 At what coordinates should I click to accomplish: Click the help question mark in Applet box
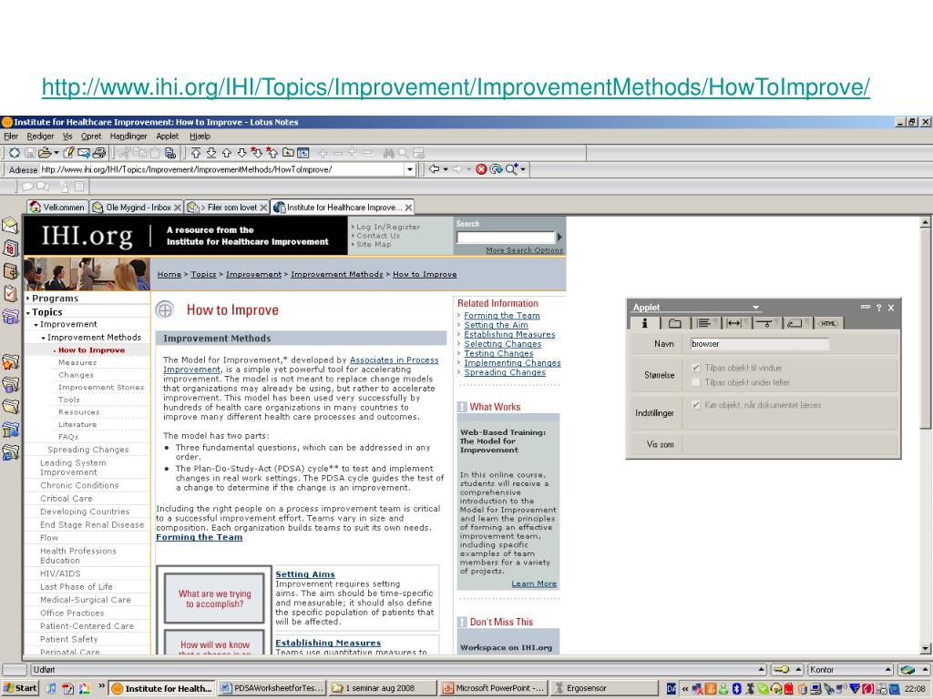pyautogui.click(x=879, y=308)
